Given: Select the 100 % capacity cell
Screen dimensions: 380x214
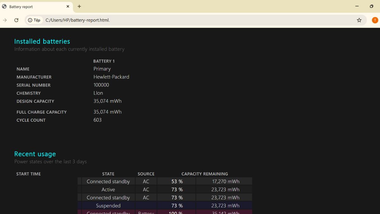Looking at the screenshot, I should tap(177, 212).
